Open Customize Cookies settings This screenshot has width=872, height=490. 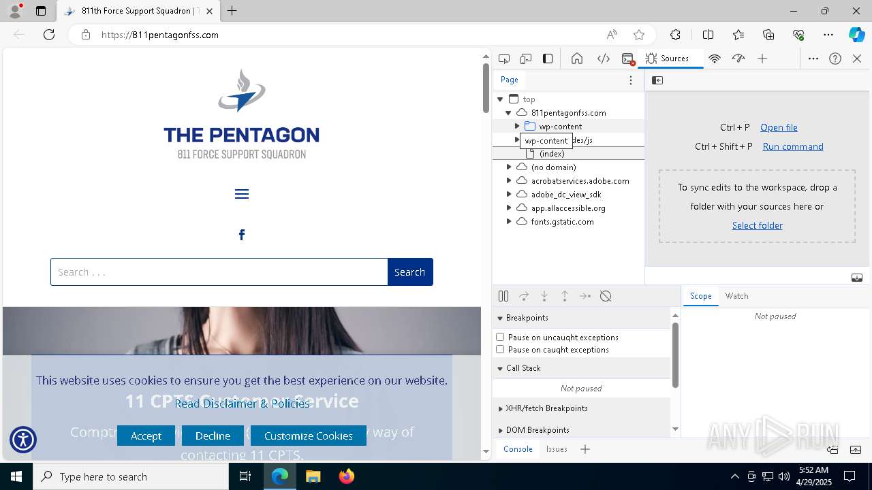[309, 436]
